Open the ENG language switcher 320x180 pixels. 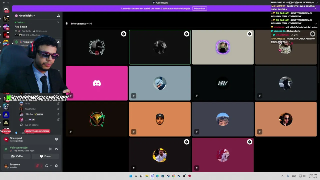(294, 176)
